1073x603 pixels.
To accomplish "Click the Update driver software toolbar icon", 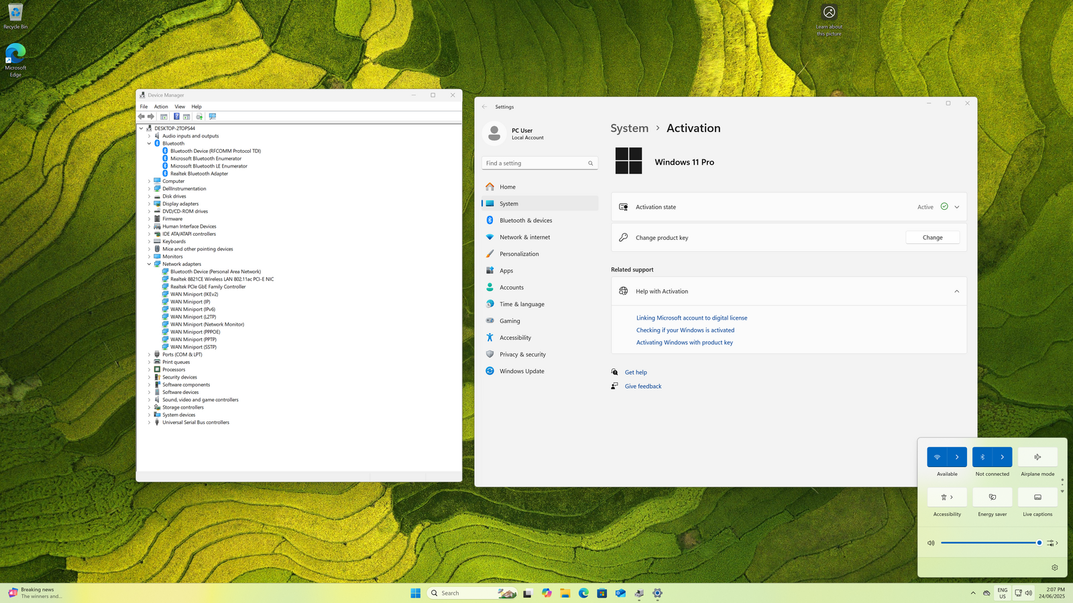I will click(199, 117).
